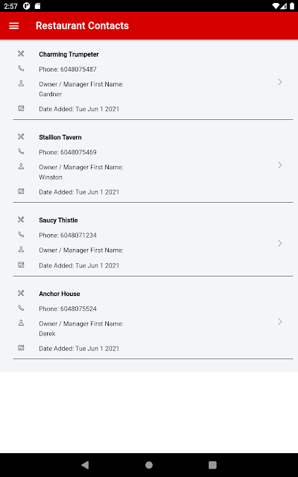Tap the phone icon next to 6048071234
This screenshot has width=298, height=477.
coord(21,235)
